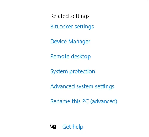
Task: Open Advanced system settings
Action: coord(82,86)
